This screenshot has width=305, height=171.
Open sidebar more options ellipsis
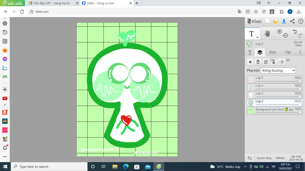coord(5,157)
